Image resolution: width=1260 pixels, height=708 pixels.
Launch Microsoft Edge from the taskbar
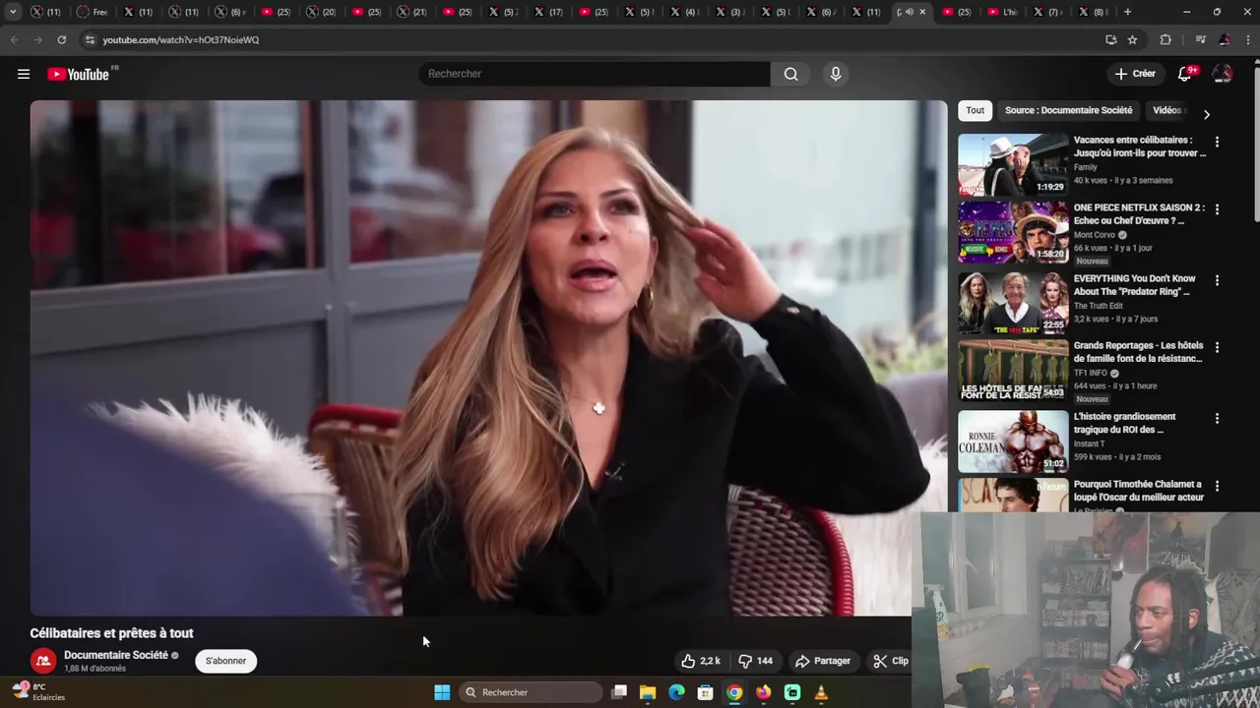coord(676,692)
